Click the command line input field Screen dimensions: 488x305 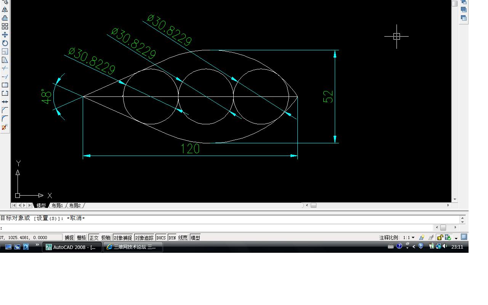(217, 228)
